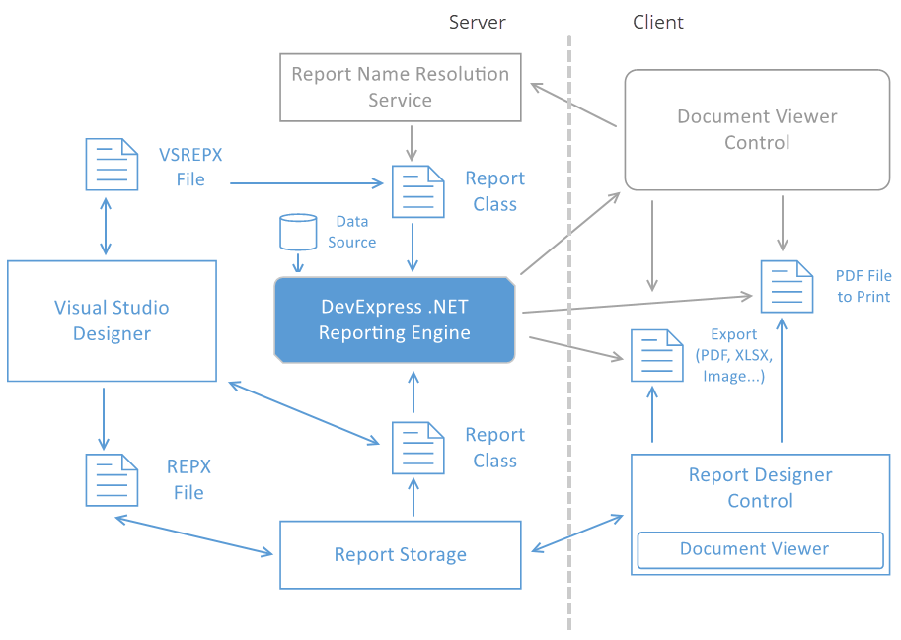Image resolution: width=901 pixels, height=640 pixels.
Task: Click the Data Source cylinder icon
Action: [x=298, y=232]
